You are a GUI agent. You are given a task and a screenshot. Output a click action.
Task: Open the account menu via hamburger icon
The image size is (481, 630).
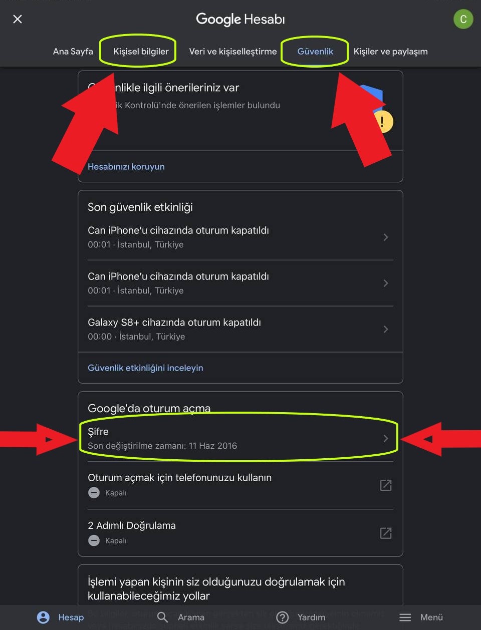(x=405, y=617)
